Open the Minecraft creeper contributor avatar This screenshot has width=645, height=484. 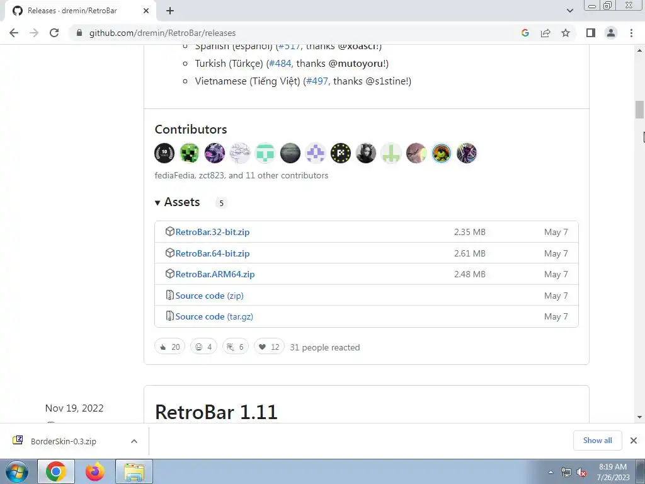tap(190, 153)
